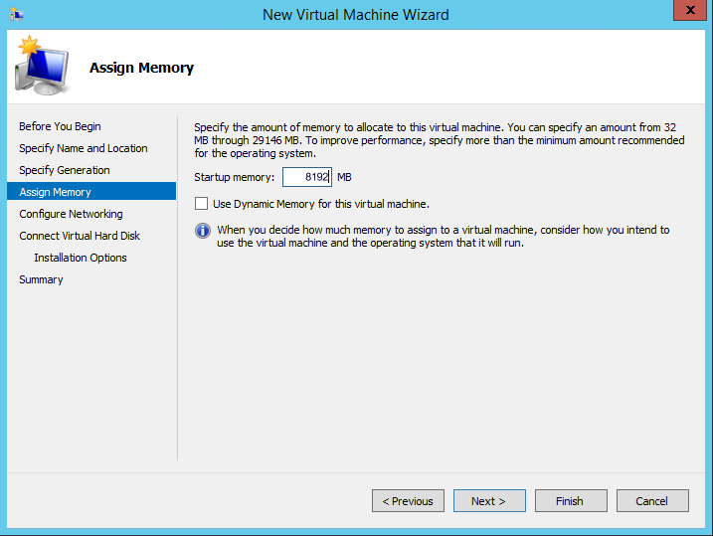Open Connect Virtual Hard Disk step
713x536 pixels.
coord(80,236)
